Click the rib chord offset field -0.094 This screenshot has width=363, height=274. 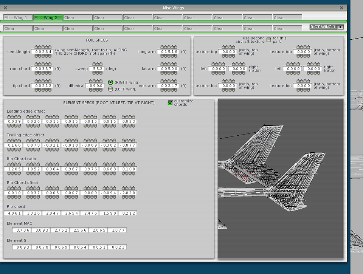[x=109, y=193]
